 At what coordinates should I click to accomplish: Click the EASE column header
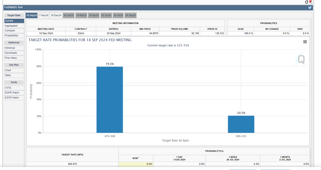[241, 29]
